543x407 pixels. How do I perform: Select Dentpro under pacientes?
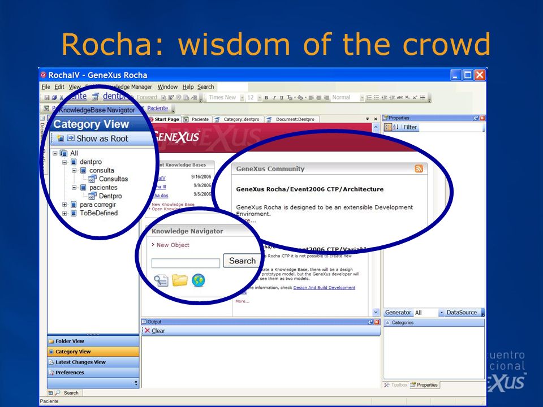pyautogui.click(x=110, y=196)
